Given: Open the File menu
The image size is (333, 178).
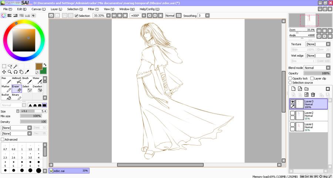Looking at the screenshot, I should click(8, 9).
